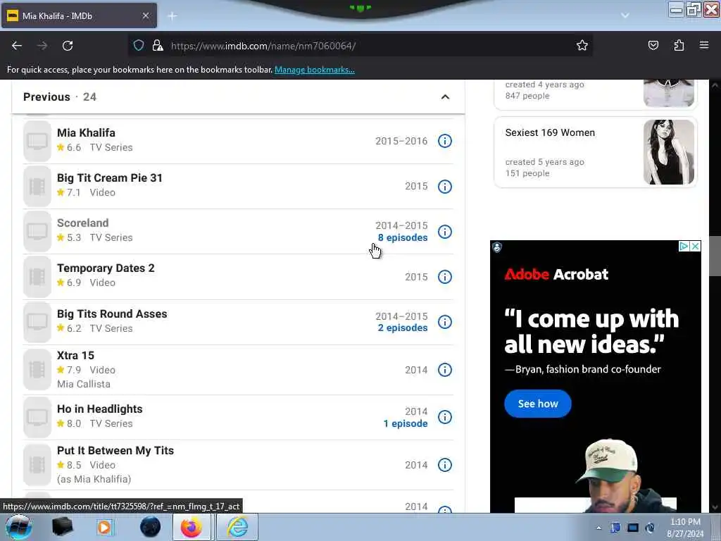Open the dark globe taskbar icon
This screenshot has height=541, width=721.
[x=151, y=527]
